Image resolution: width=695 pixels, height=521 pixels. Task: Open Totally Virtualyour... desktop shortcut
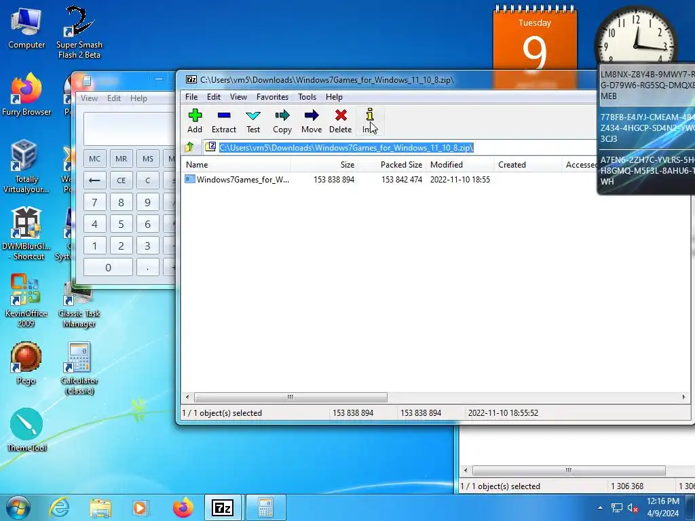point(26,167)
